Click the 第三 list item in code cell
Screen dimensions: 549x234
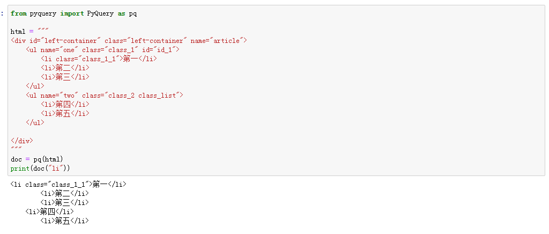(65, 77)
